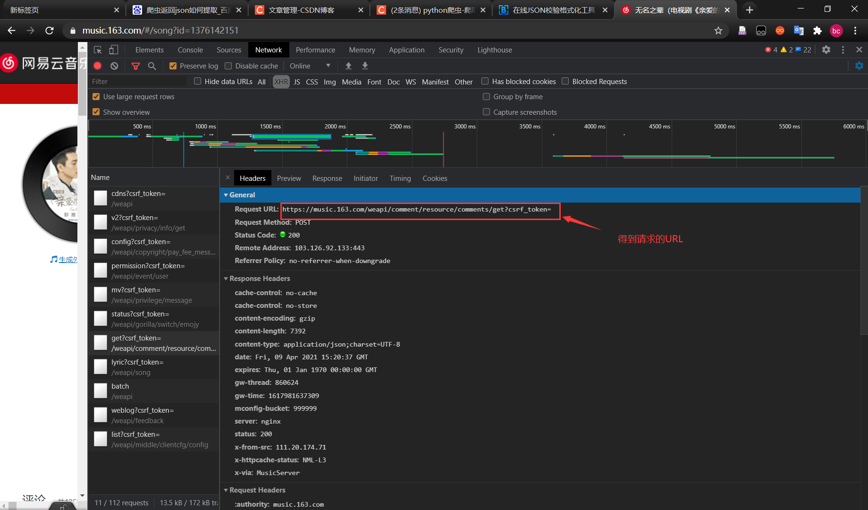Open the Cookies tab
The height and width of the screenshot is (510, 868).
click(x=435, y=178)
